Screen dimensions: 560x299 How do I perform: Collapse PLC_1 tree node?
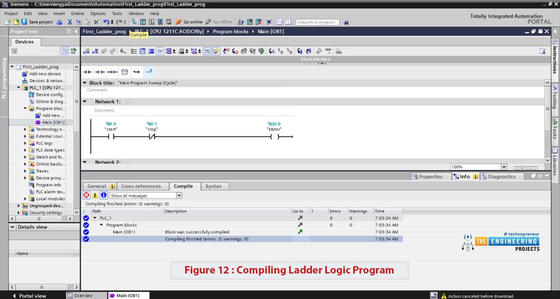(19, 88)
